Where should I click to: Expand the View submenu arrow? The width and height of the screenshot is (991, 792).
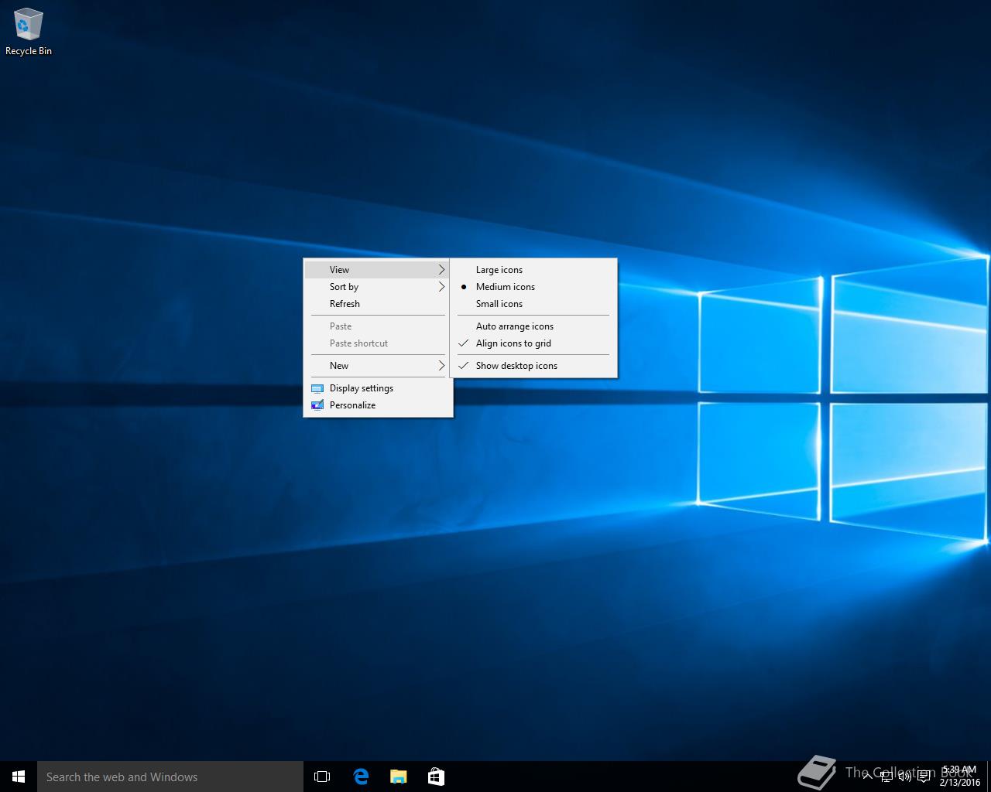point(441,270)
